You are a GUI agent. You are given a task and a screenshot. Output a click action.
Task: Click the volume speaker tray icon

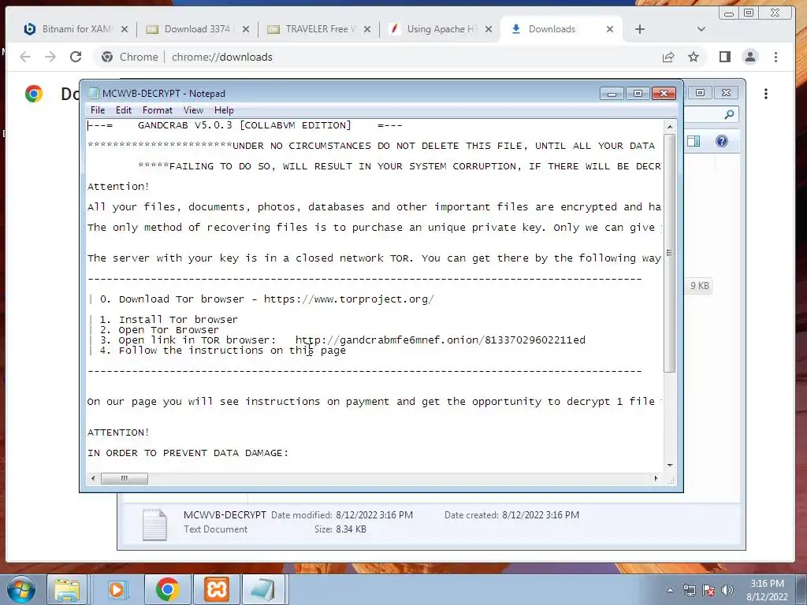pyautogui.click(x=727, y=590)
